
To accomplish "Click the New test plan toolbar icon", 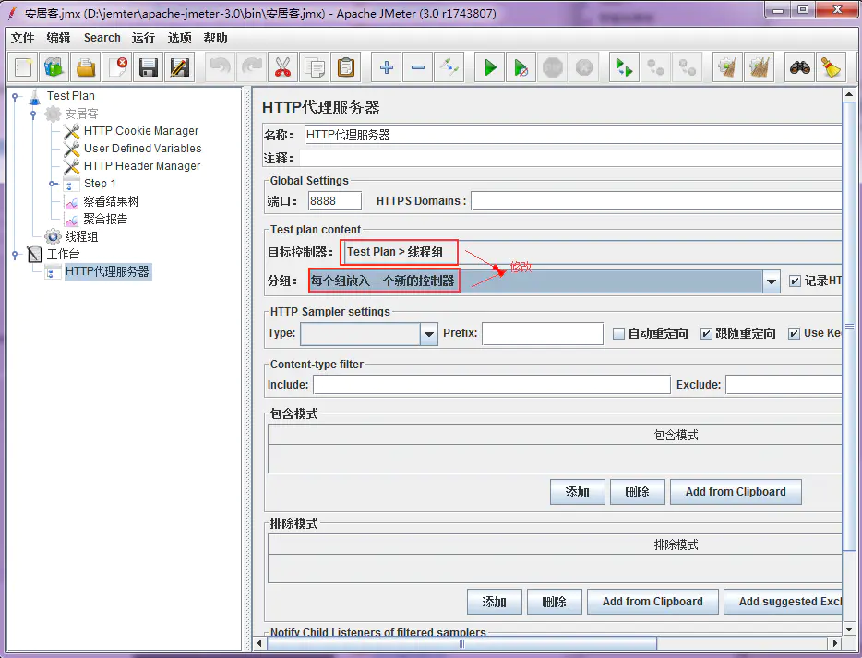I will click(22, 67).
